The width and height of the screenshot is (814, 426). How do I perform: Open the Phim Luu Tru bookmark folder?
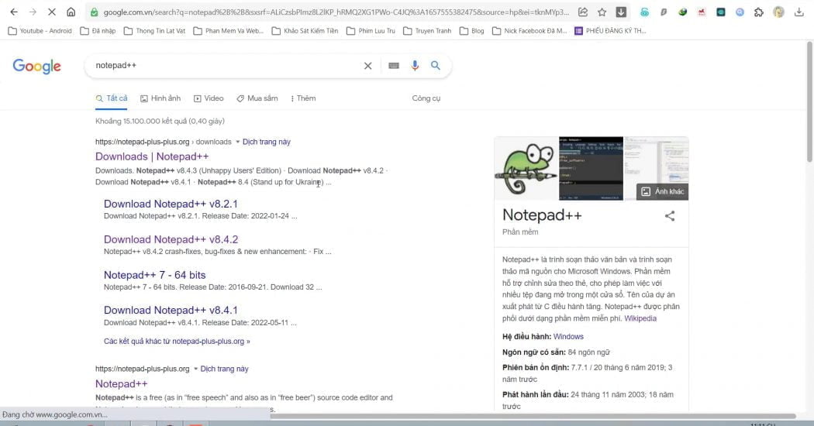click(x=371, y=31)
